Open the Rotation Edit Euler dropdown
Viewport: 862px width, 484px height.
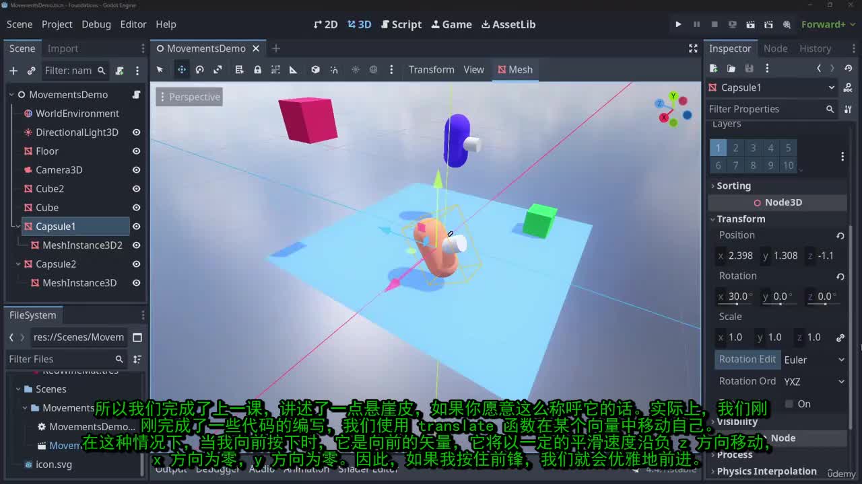(x=814, y=360)
